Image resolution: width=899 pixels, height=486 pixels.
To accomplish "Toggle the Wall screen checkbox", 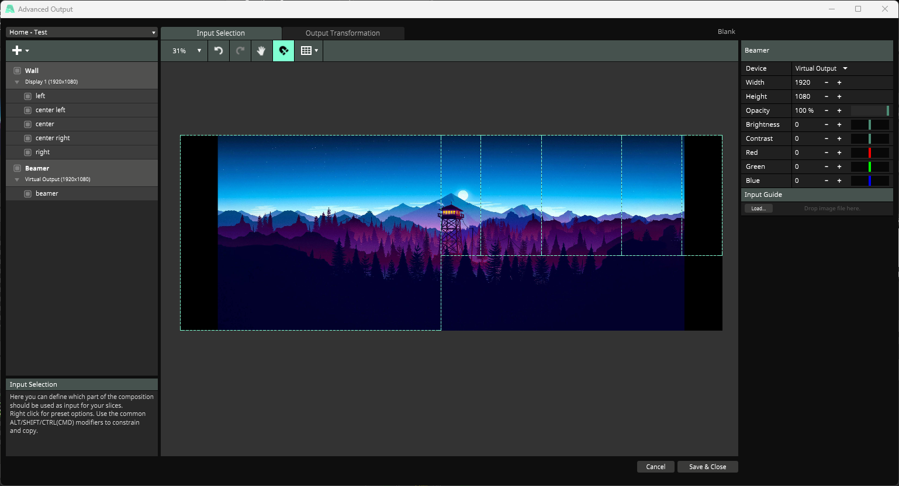I will tap(17, 71).
